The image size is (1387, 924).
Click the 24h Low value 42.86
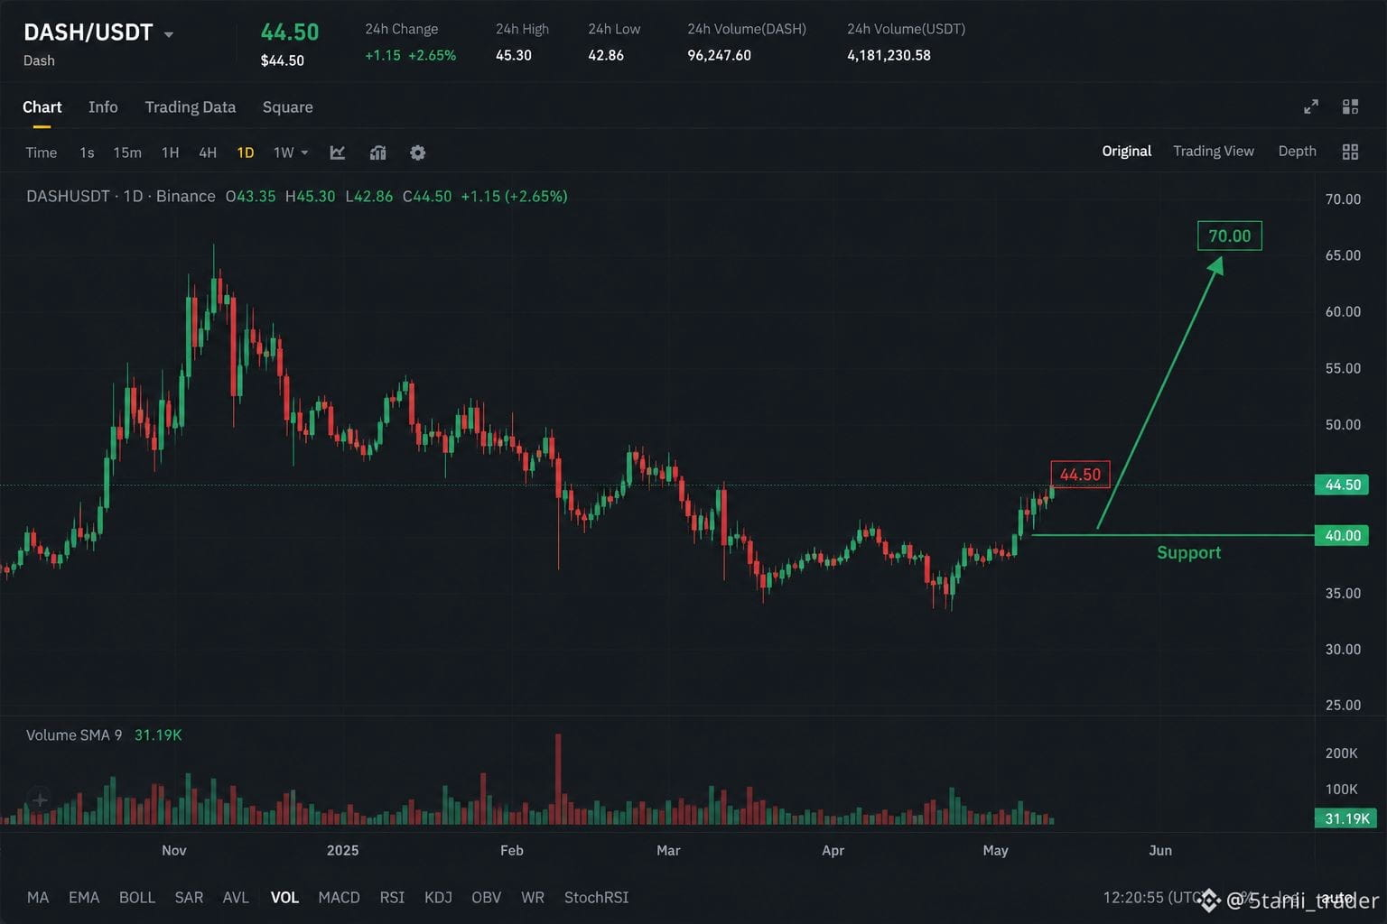click(606, 55)
